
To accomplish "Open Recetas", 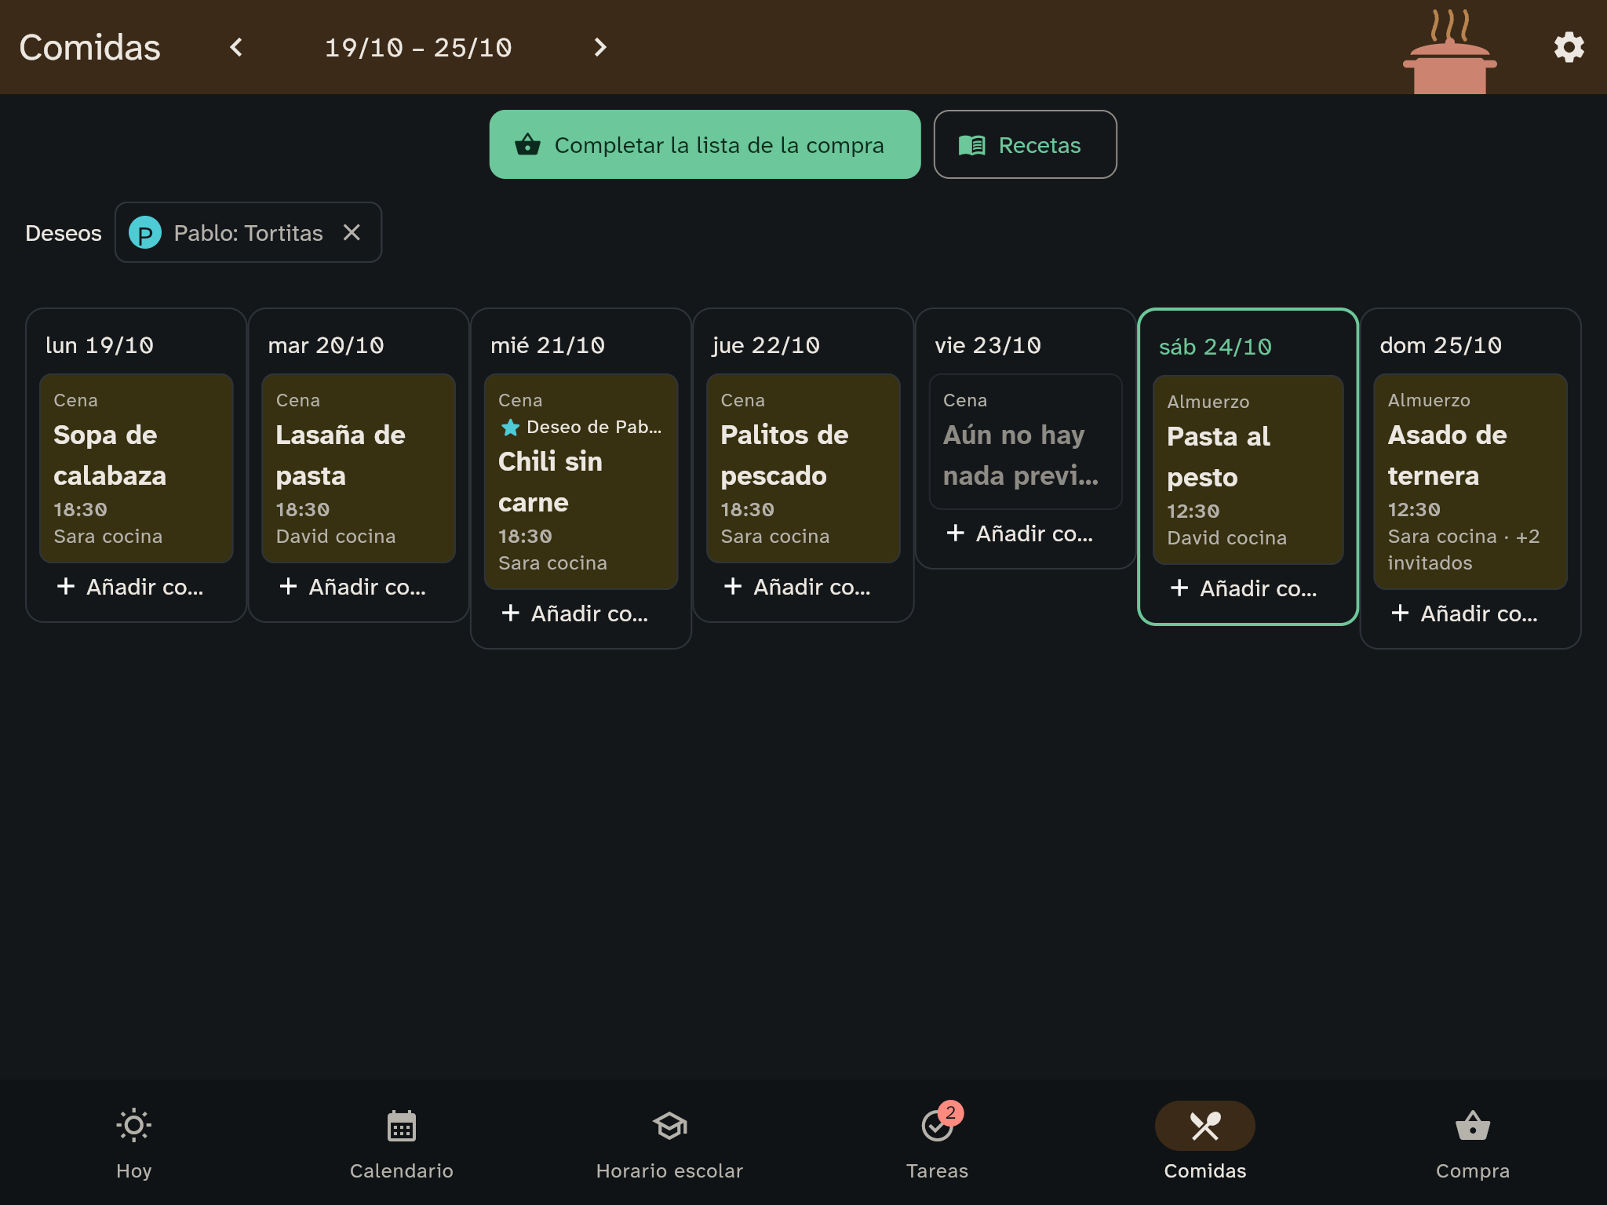I will coord(1025,144).
